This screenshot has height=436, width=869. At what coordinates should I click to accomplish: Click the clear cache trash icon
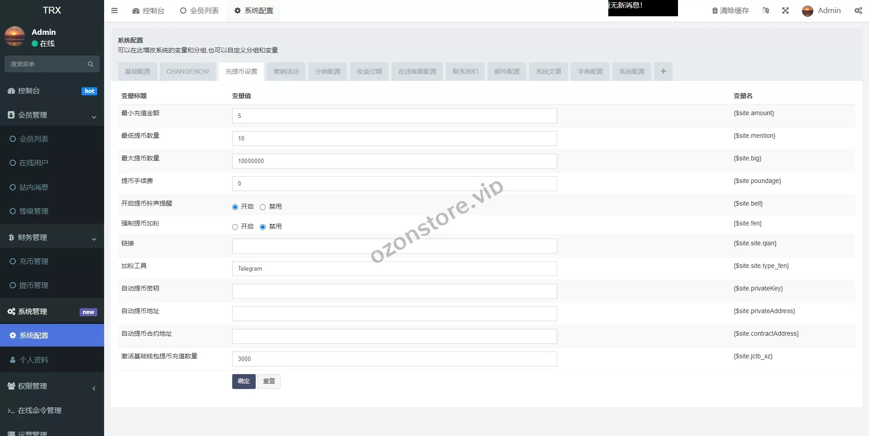[x=715, y=10]
